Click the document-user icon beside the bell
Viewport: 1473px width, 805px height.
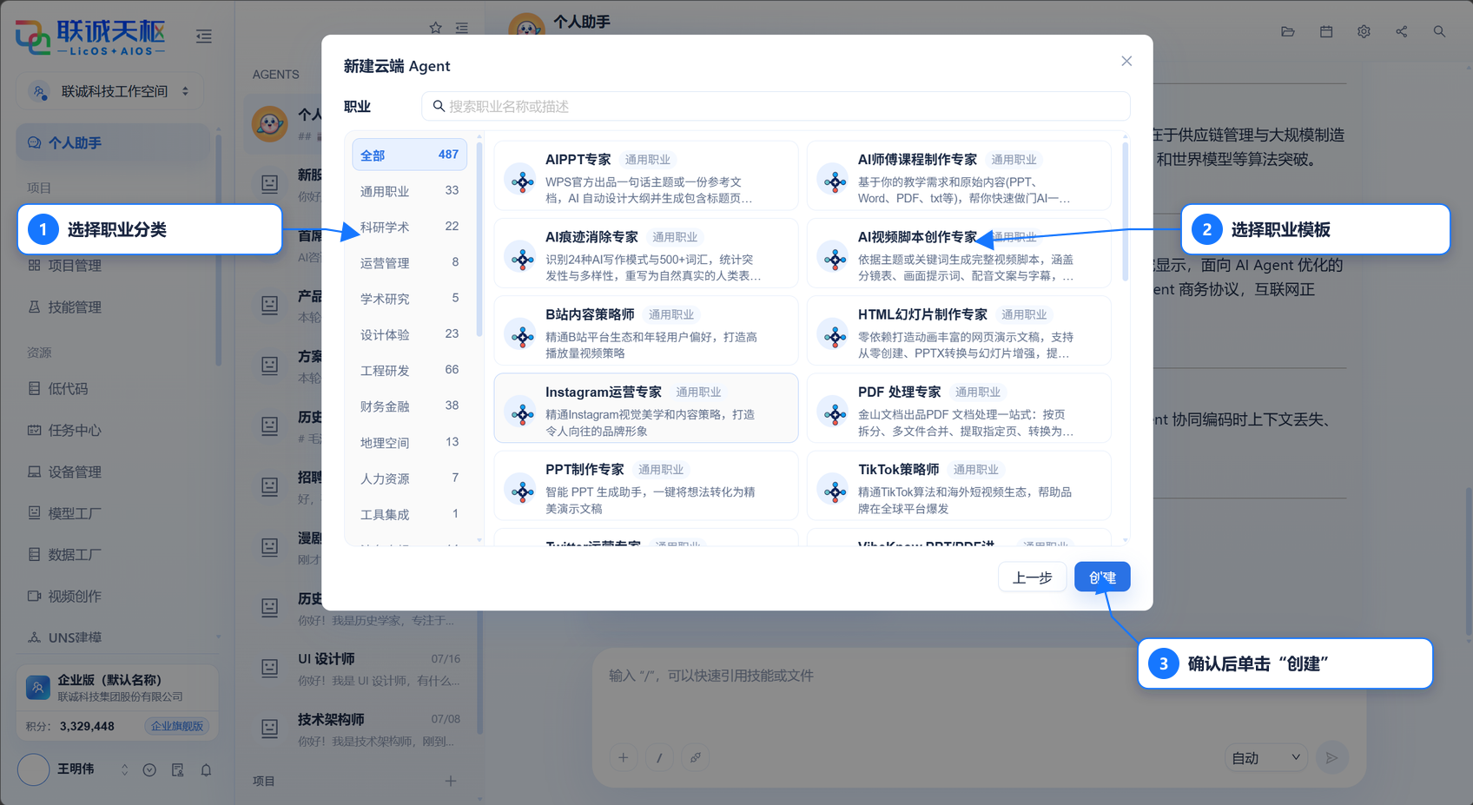pyautogui.click(x=178, y=770)
